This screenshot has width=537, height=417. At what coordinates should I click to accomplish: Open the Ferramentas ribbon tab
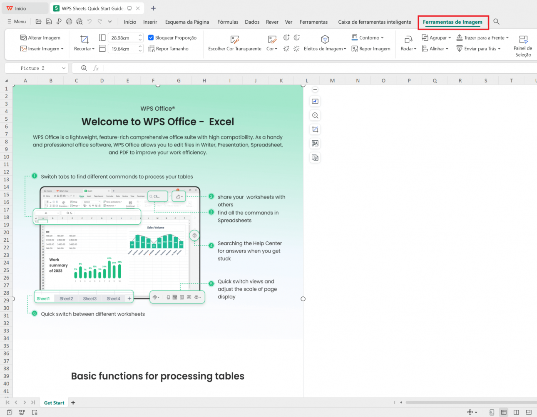pyautogui.click(x=313, y=22)
